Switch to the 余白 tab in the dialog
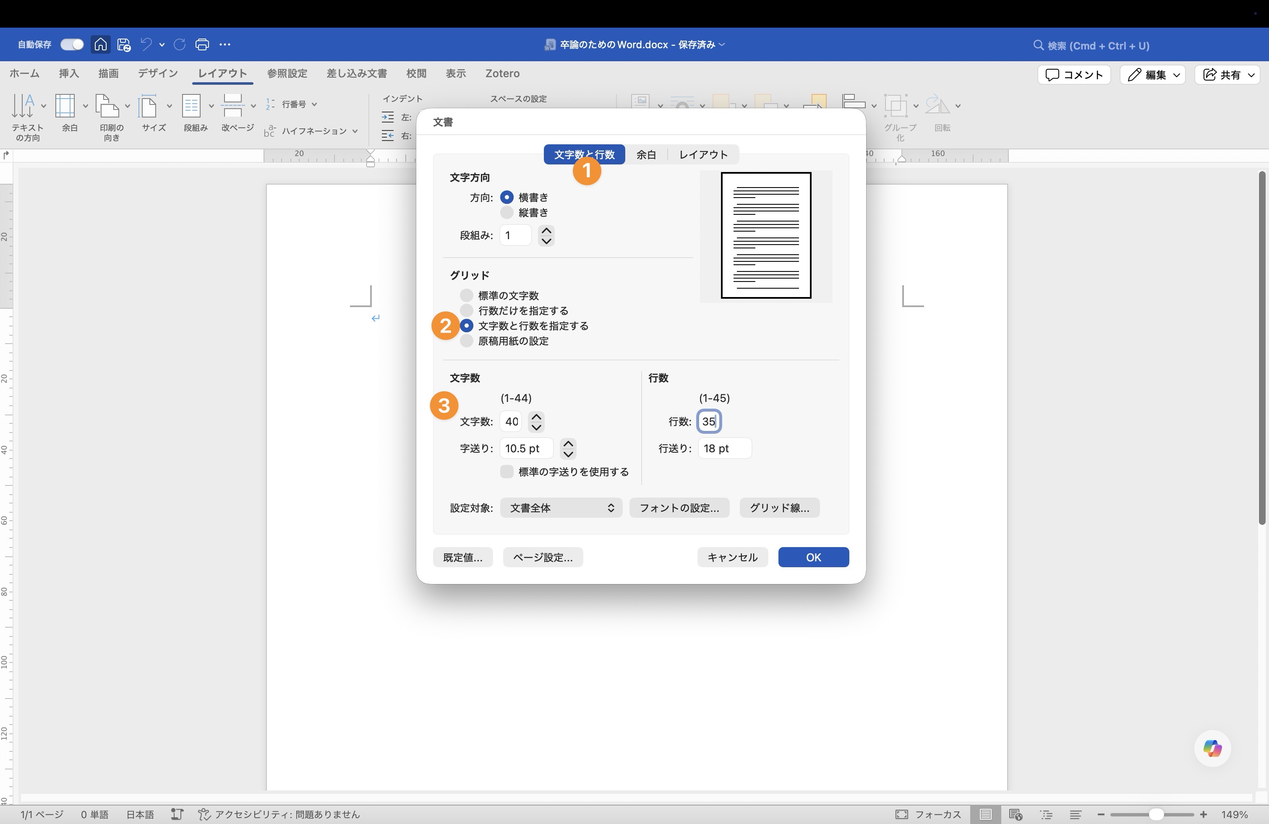This screenshot has height=824, width=1269. (646, 154)
